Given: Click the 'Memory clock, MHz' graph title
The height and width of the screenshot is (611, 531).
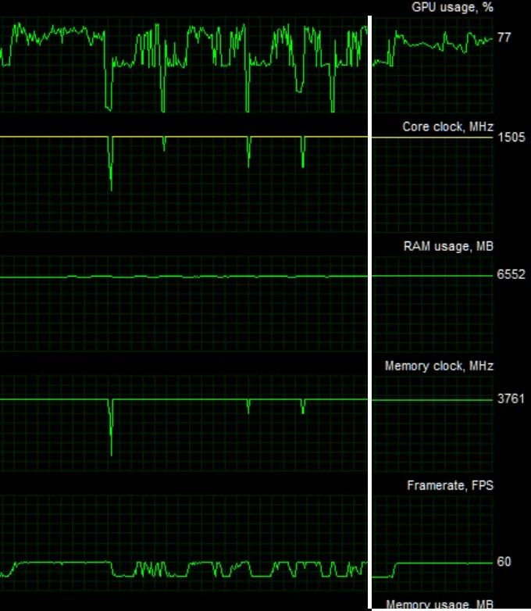Looking at the screenshot, I should click(439, 366).
